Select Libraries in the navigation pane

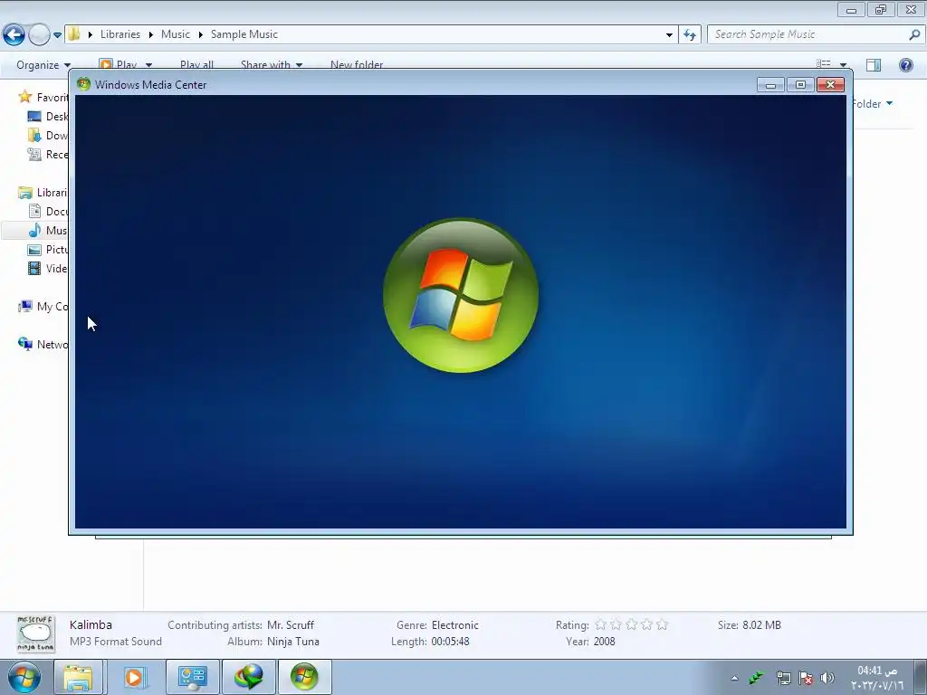pos(43,193)
